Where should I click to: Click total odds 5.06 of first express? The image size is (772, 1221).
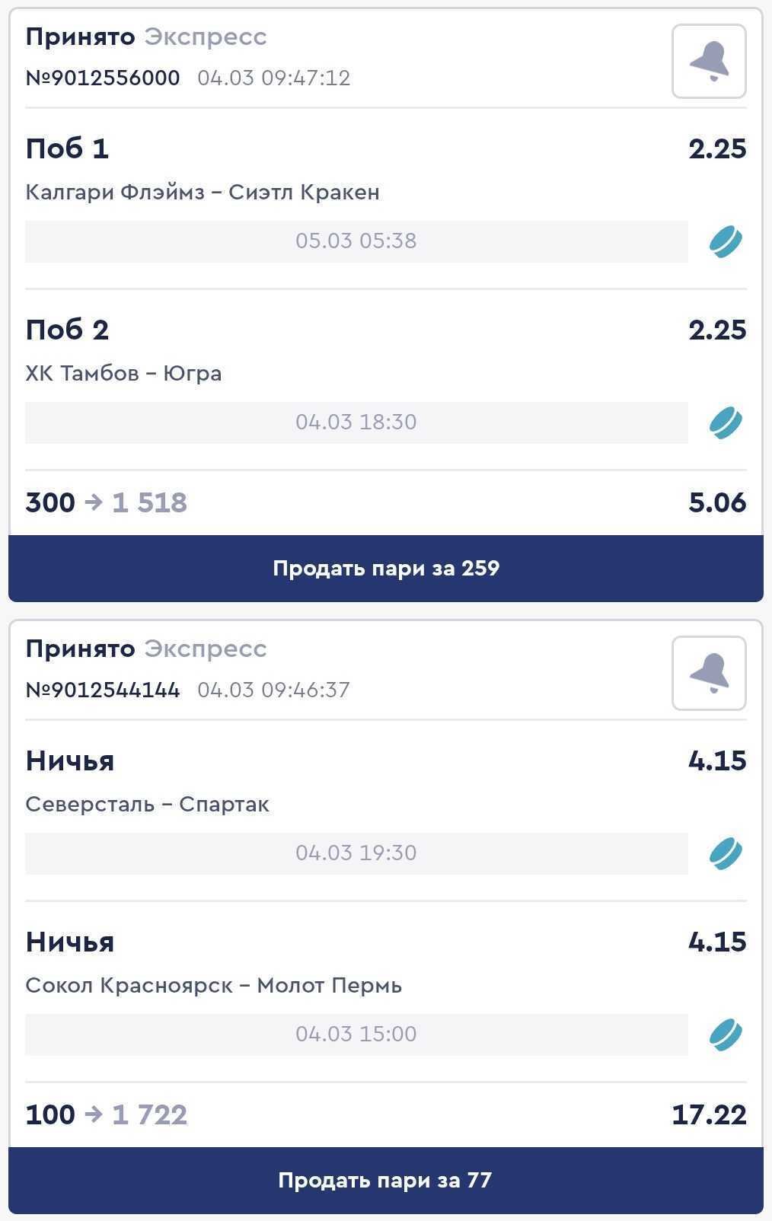click(716, 502)
